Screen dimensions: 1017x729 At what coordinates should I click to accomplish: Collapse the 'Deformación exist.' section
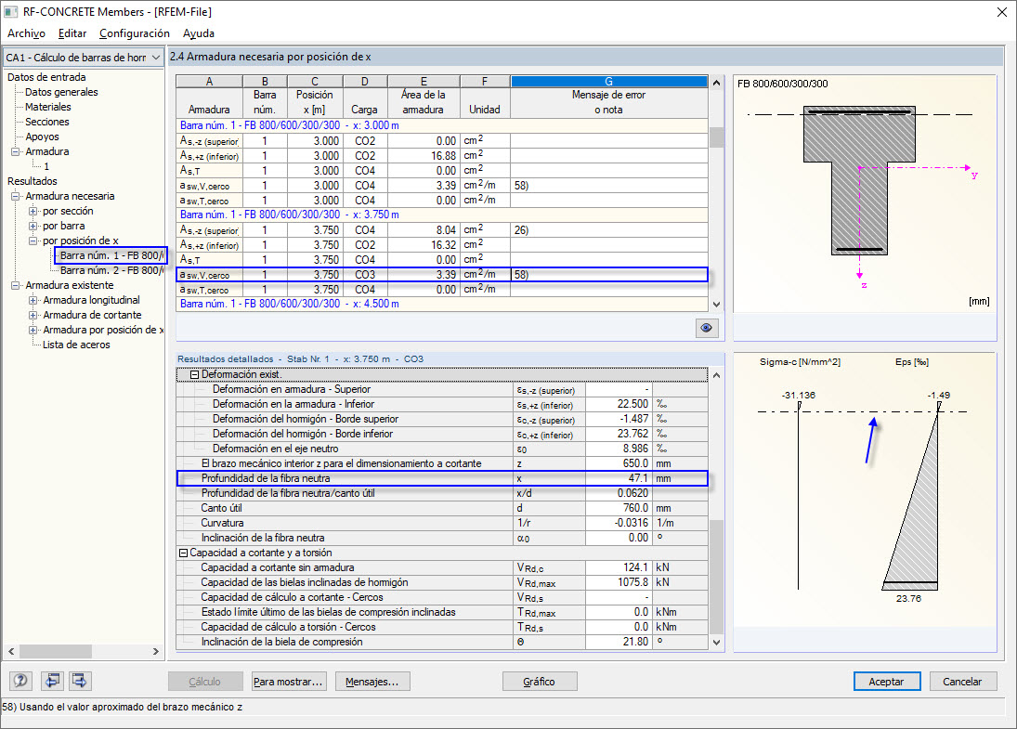[194, 374]
